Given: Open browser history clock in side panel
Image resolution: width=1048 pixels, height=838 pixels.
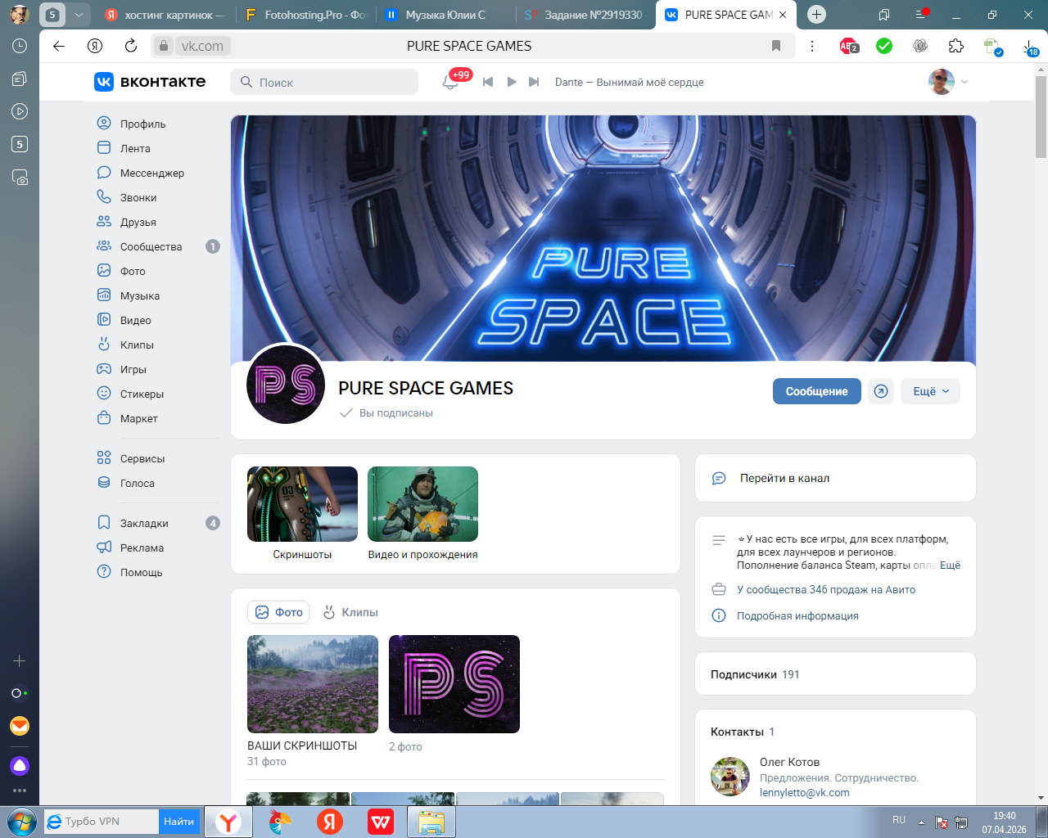Looking at the screenshot, I should point(20,46).
